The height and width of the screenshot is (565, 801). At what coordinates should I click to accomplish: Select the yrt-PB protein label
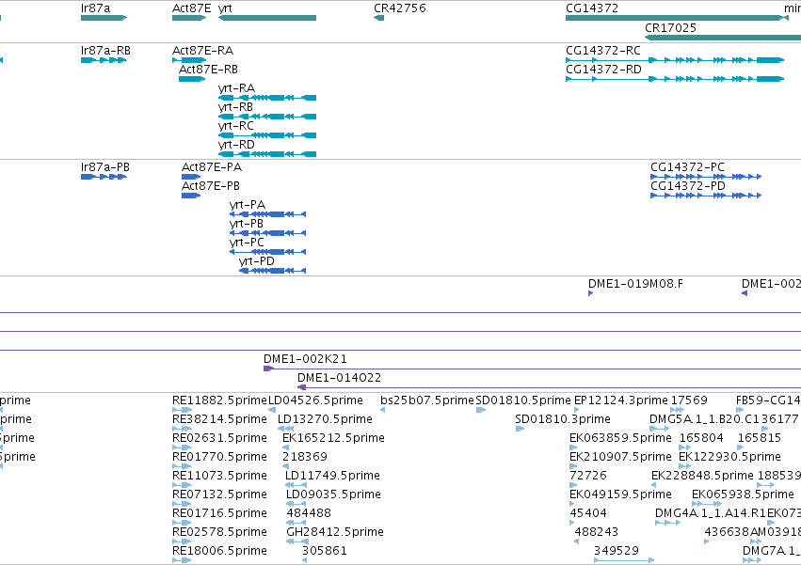pos(247,224)
